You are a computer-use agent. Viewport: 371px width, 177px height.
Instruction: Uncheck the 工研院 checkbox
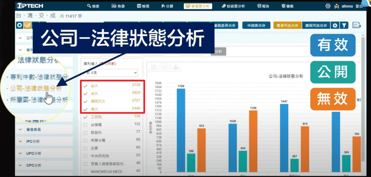coord(86,116)
